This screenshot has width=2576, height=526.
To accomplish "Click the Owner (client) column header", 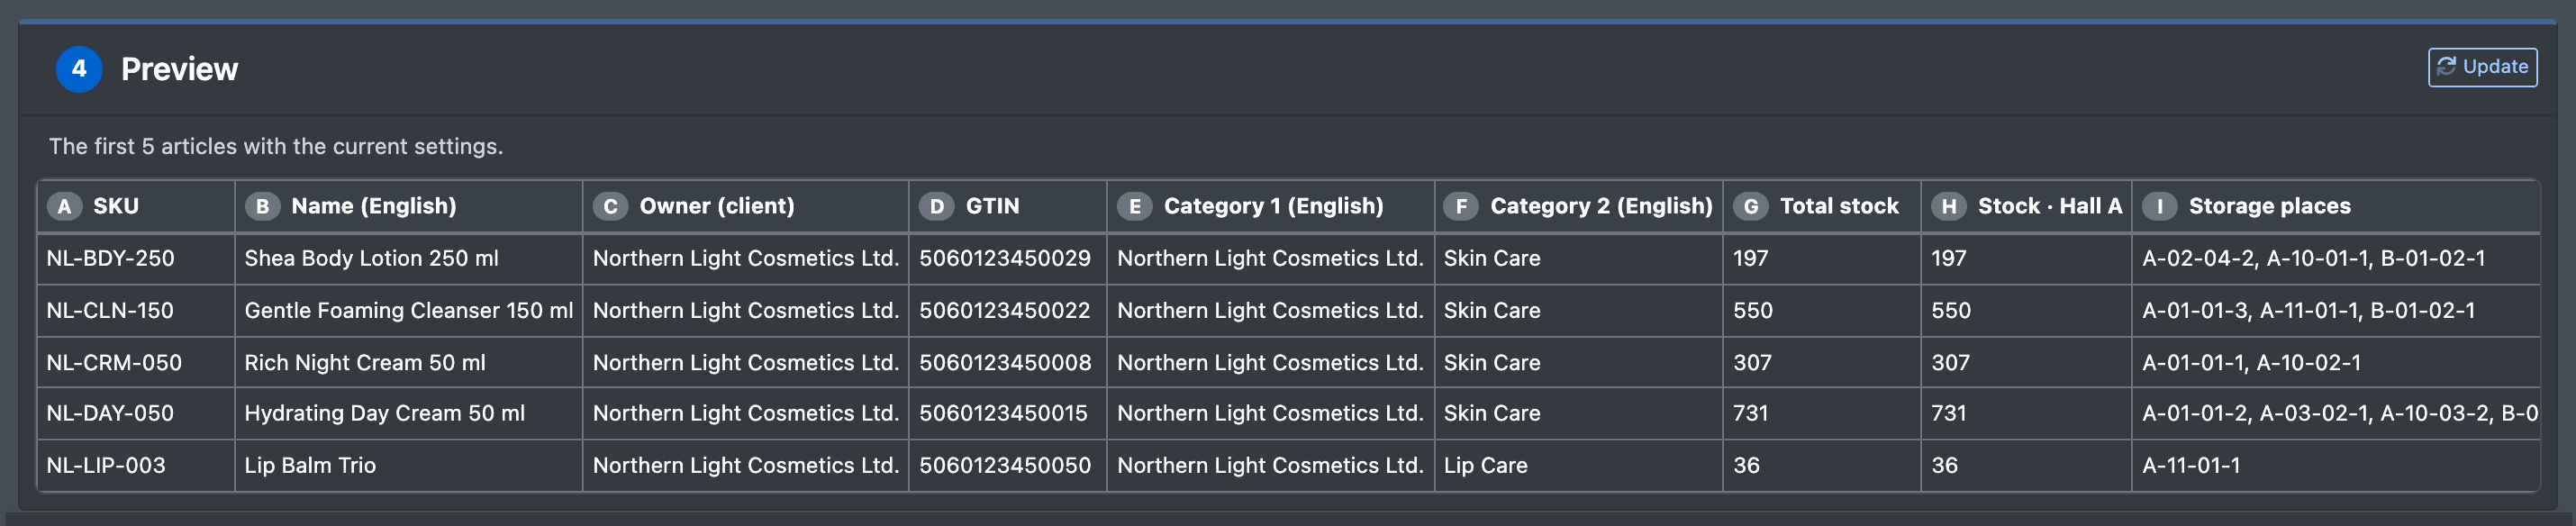I will click(746, 206).
